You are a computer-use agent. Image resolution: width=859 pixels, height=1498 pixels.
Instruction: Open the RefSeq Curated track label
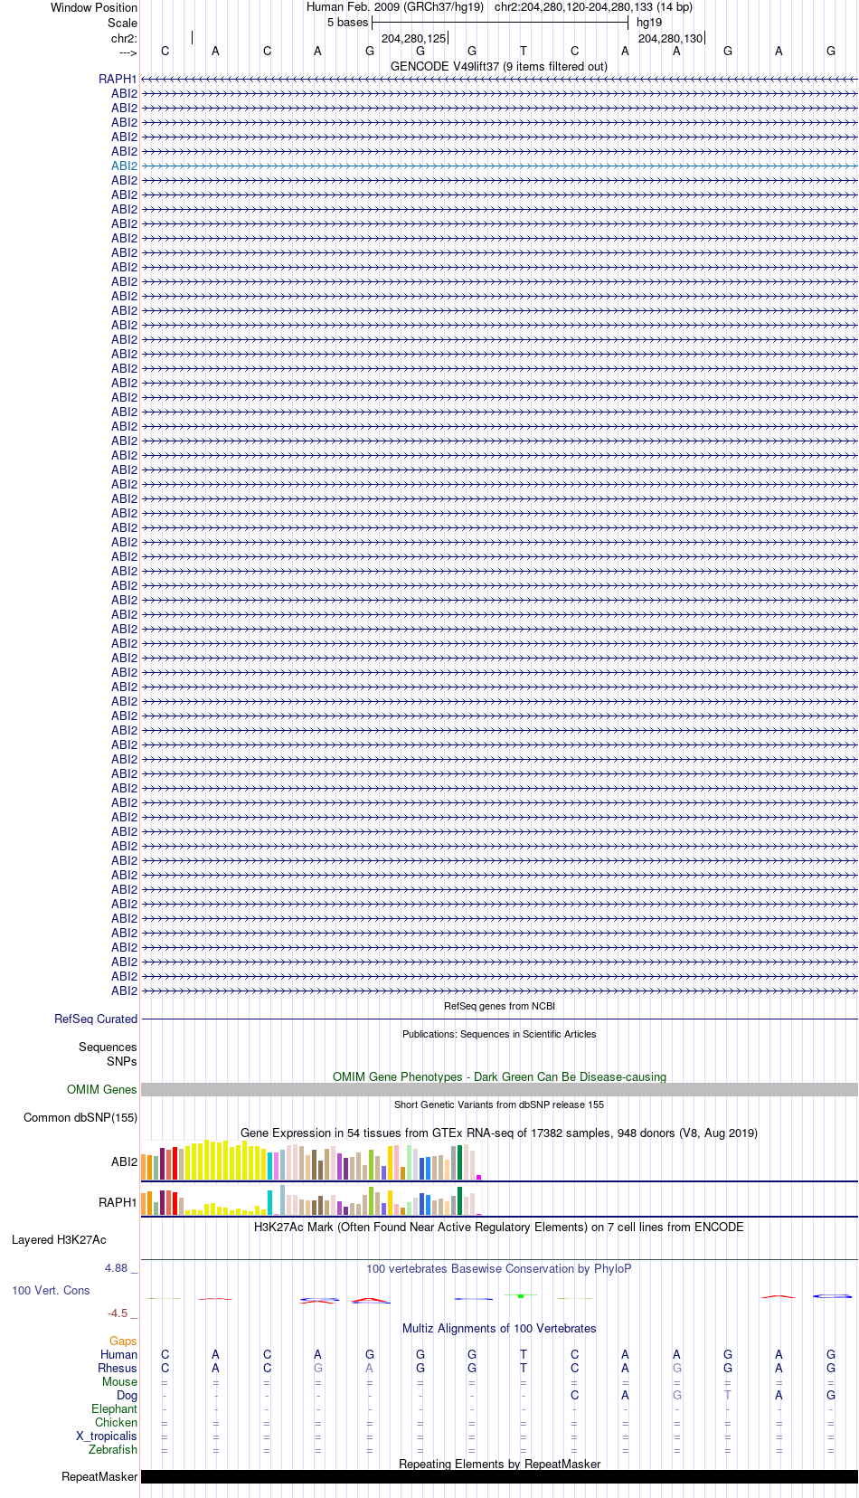coord(96,1019)
